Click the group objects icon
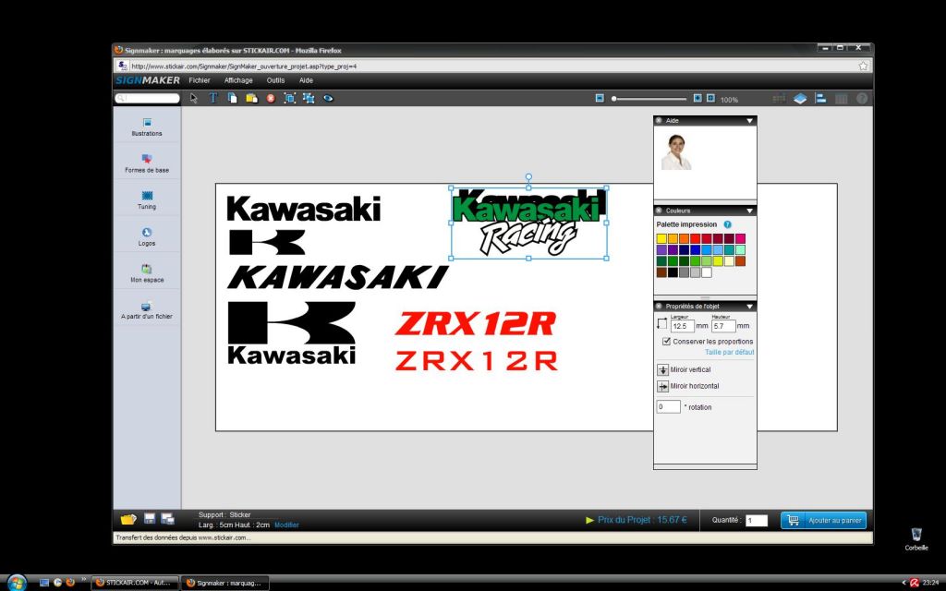Image resolution: width=946 pixels, height=591 pixels. point(289,98)
